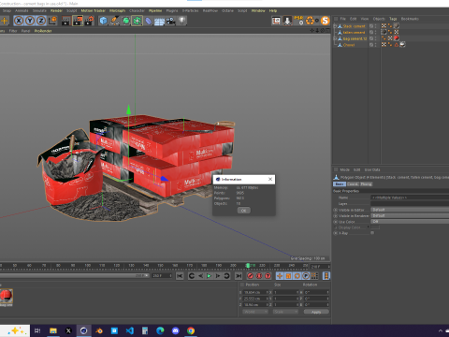Open the Motion Tracker menu
The width and height of the screenshot is (449, 337).
coord(94,10)
